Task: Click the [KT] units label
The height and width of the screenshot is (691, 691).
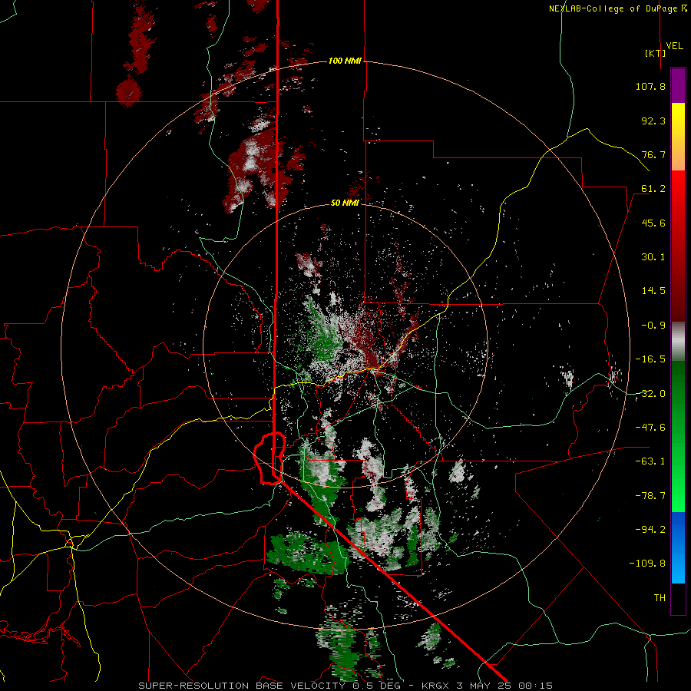Action: click(656, 53)
